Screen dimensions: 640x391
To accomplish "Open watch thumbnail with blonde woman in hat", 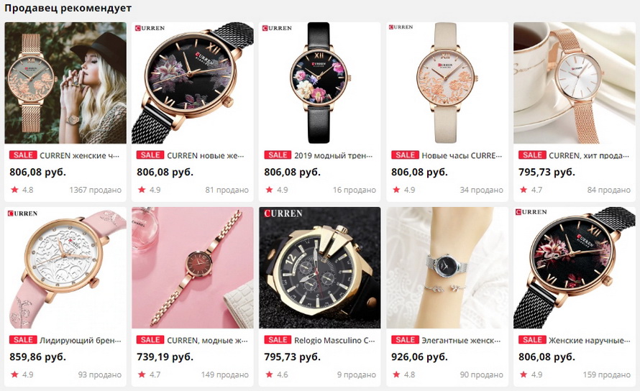I will click(x=65, y=83).
